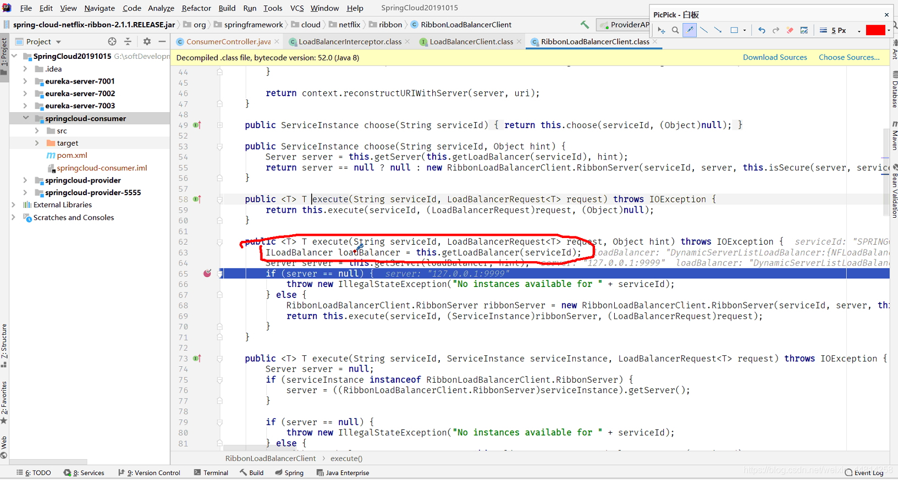Open the Terminal tool window
The width and height of the screenshot is (898, 480).
click(x=211, y=473)
